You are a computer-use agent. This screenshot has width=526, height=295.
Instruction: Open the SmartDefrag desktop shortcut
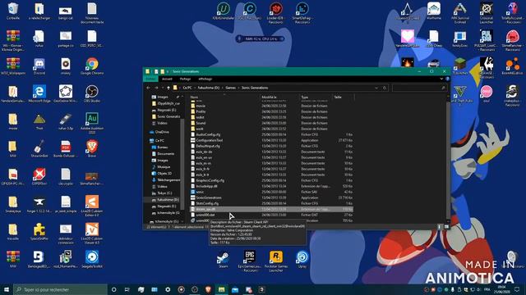coord(302,13)
